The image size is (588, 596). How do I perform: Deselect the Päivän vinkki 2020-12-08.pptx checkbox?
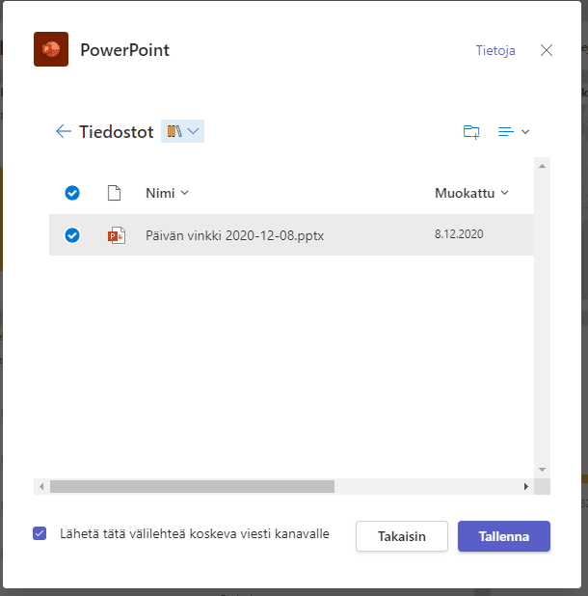pyautogui.click(x=72, y=235)
